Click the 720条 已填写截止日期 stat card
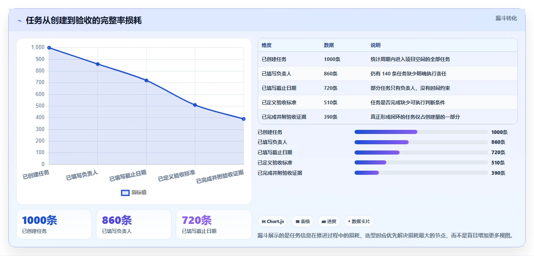The width and height of the screenshot is (534, 256). pyautogui.click(x=214, y=224)
